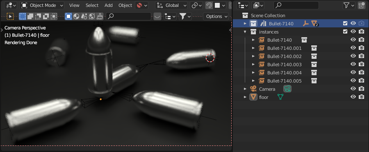Click the highlighted blue square frame icon
369x152 pixels.
click(68, 16)
